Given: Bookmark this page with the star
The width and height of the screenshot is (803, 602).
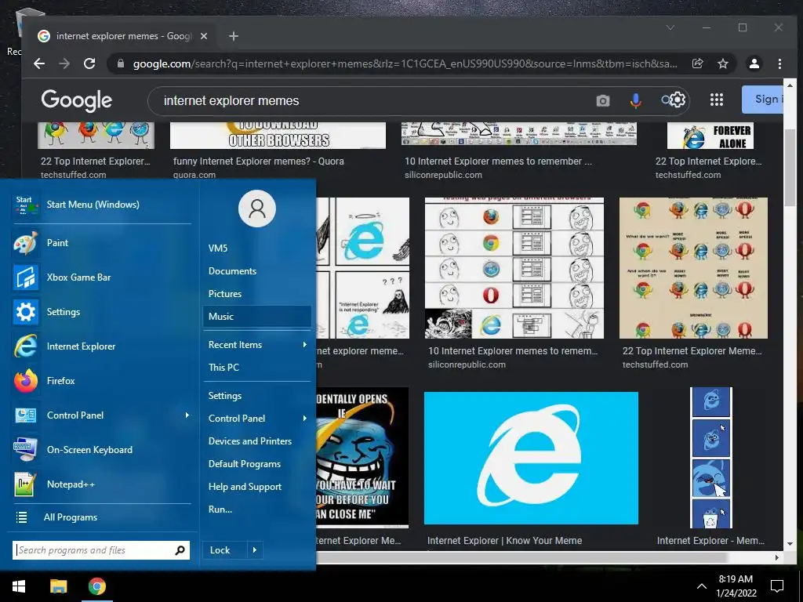Looking at the screenshot, I should (722, 63).
